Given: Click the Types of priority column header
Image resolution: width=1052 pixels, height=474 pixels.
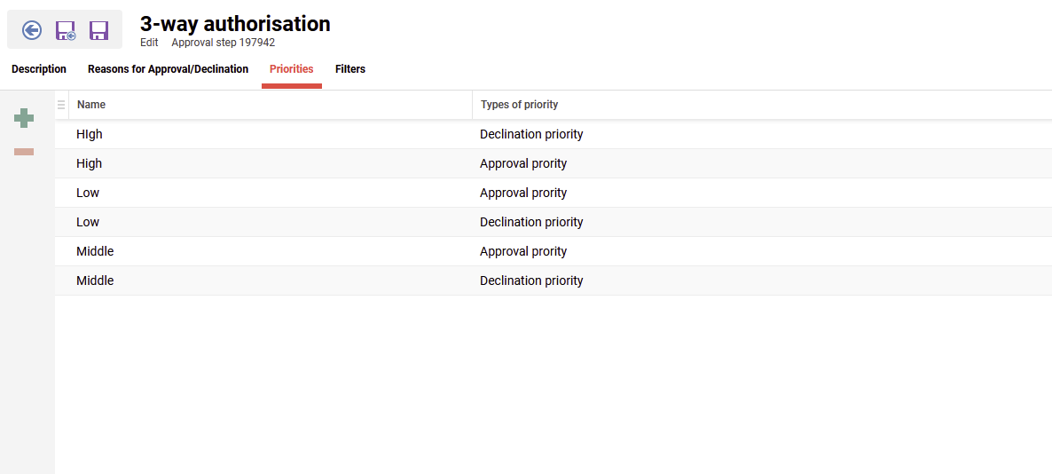Looking at the screenshot, I should coord(519,105).
